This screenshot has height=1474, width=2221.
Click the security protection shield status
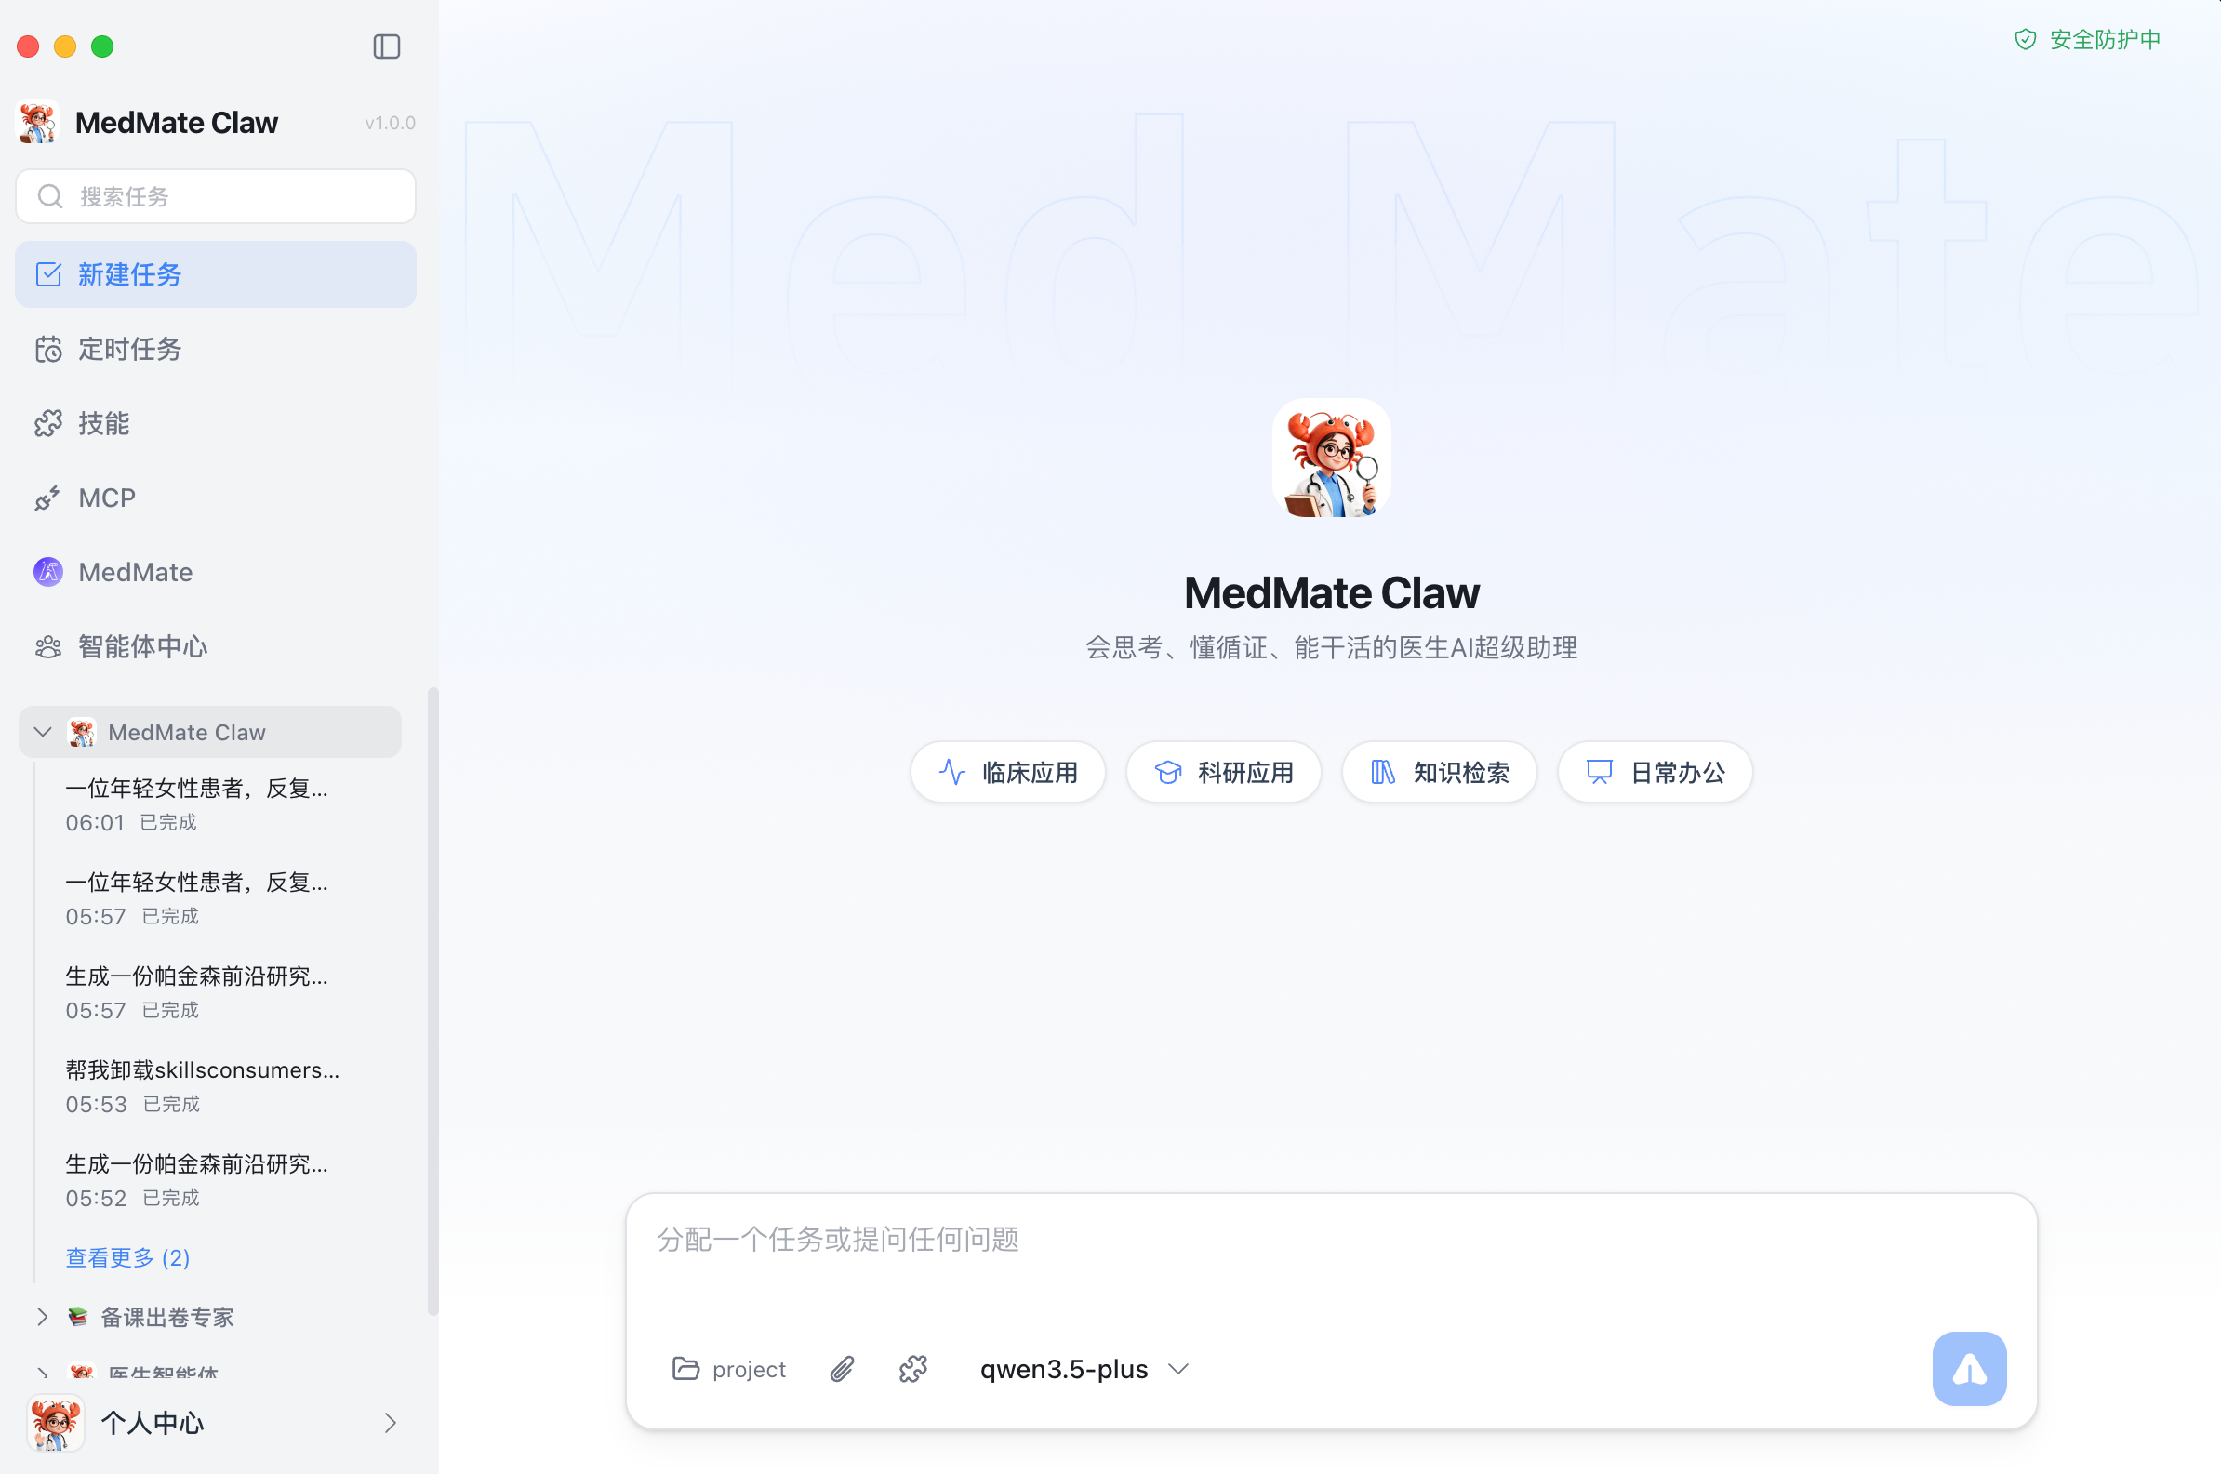[x=2086, y=39]
